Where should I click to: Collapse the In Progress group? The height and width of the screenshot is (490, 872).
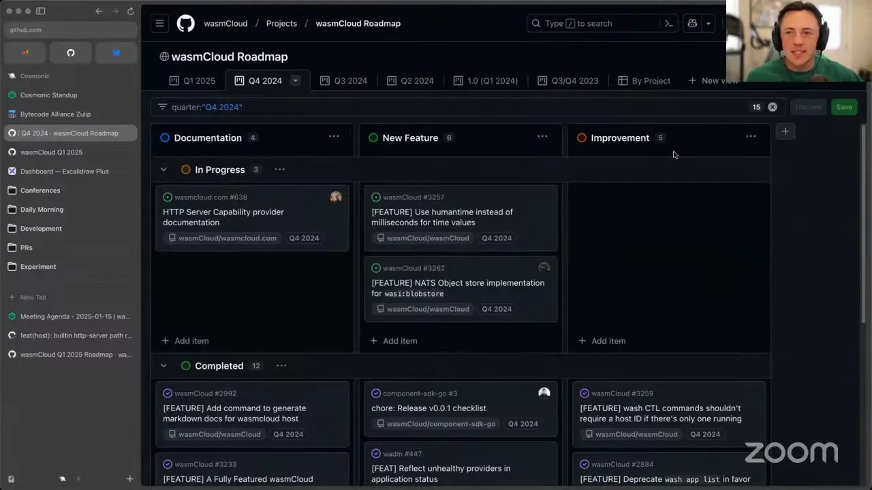[163, 169]
